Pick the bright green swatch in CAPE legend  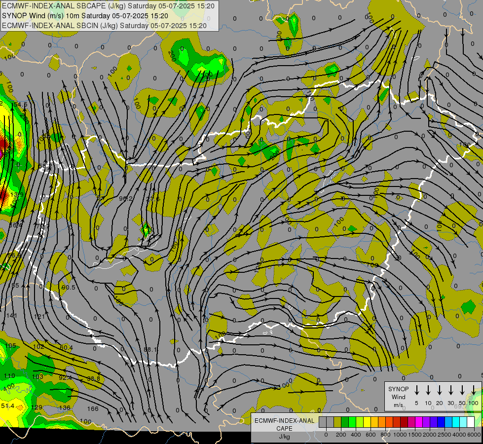point(352,422)
